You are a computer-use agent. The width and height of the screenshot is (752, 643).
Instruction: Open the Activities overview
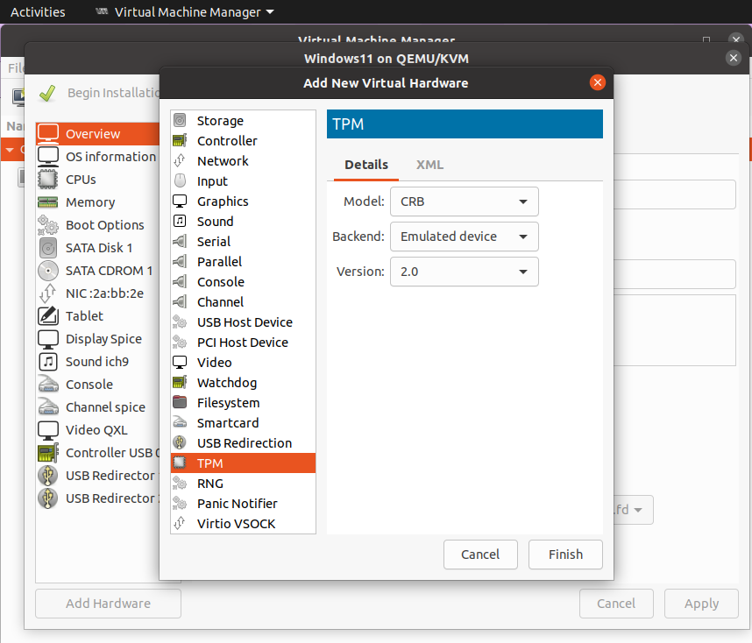coord(38,12)
